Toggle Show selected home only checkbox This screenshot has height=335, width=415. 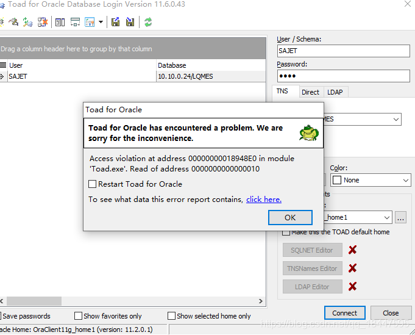171,316
